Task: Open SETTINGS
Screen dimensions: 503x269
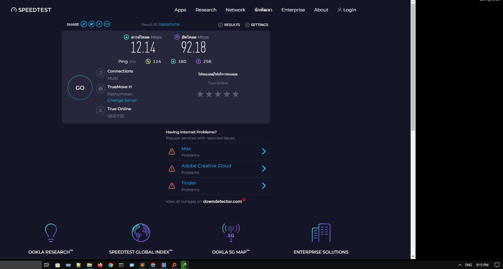Action: tap(257, 25)
